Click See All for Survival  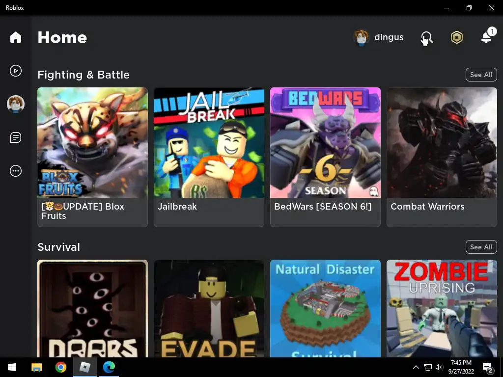click(x=481, y=247)
